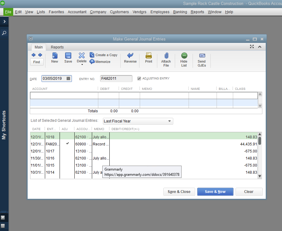Viewport: 282px width, 231px height.
Task: Switch to the Reports tab
Action: 57,47
